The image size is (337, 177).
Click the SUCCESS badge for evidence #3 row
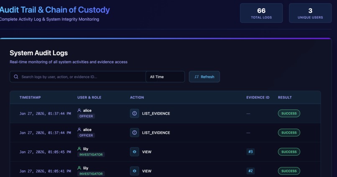click(289, 152)
